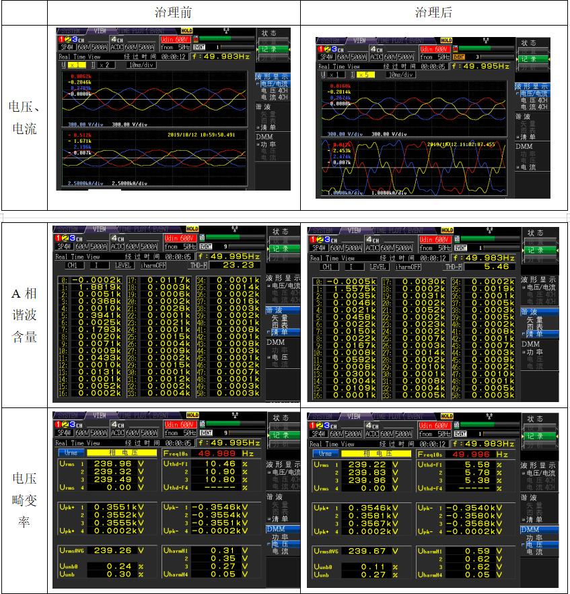
Task: Click 记录 button in THD-F 5.46 screen
Action: [x=539, y=250]
